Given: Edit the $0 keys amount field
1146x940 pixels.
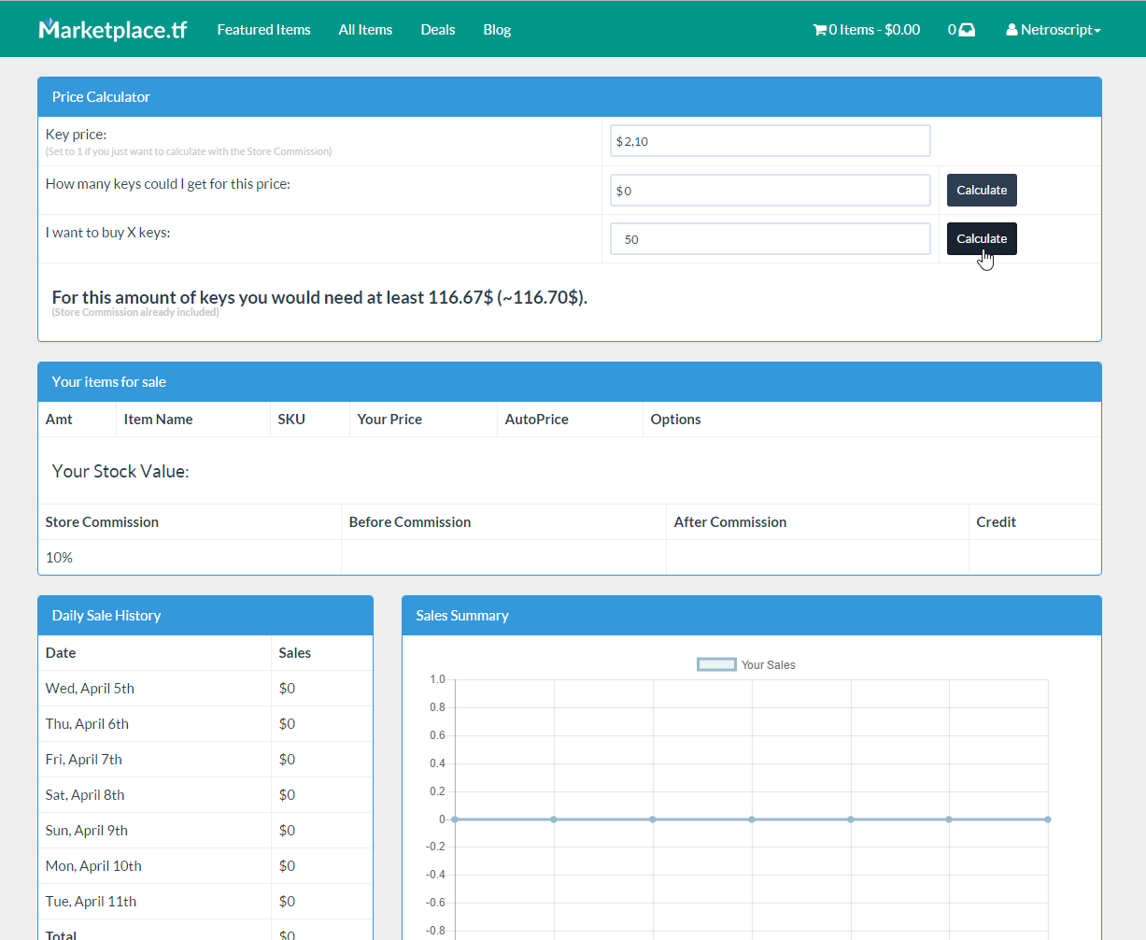Looking at the screenshot, I should (770, 190).
